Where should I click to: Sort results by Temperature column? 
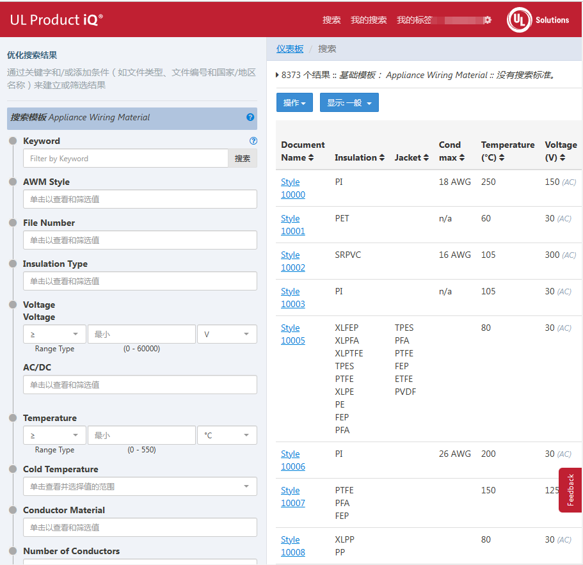pyautogui.click(x=502, y=157)
